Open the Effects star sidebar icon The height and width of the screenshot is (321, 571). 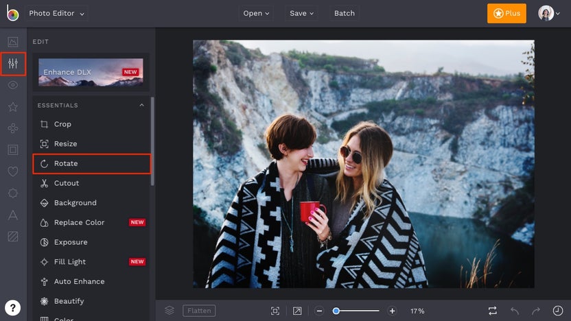13,106
